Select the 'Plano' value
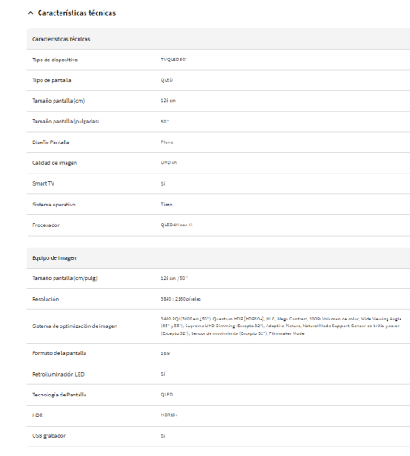410x456 pixels. (x=167, y=142)
